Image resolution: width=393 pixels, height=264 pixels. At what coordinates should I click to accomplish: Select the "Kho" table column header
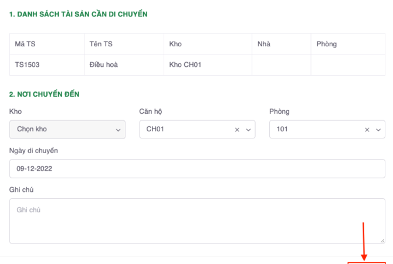(175, 44)
